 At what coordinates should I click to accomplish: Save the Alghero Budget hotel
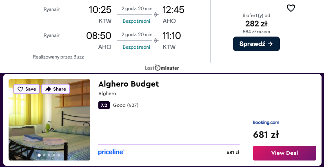click(27, 89)
